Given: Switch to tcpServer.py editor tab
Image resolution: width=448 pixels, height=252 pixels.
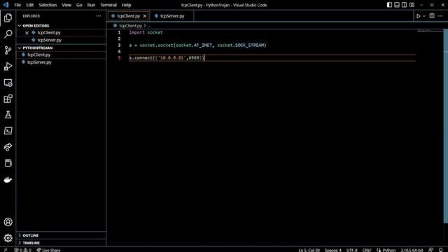Looking at the screenshot, I should 171,16.
